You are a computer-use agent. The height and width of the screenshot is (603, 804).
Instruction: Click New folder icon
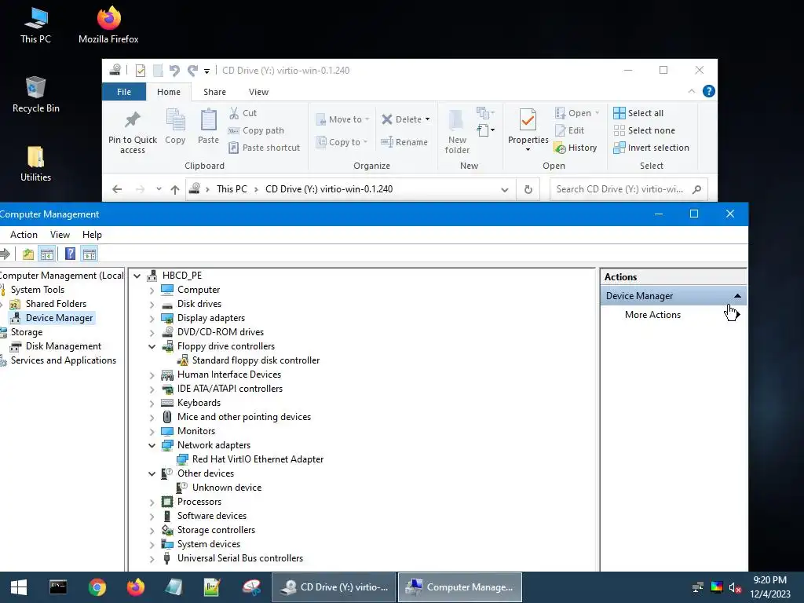(x=456, y=120)
